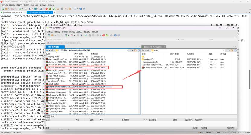Click the open folder icon in Xshell toolbar
Viewport: 251px width, 135px height.
6,9
